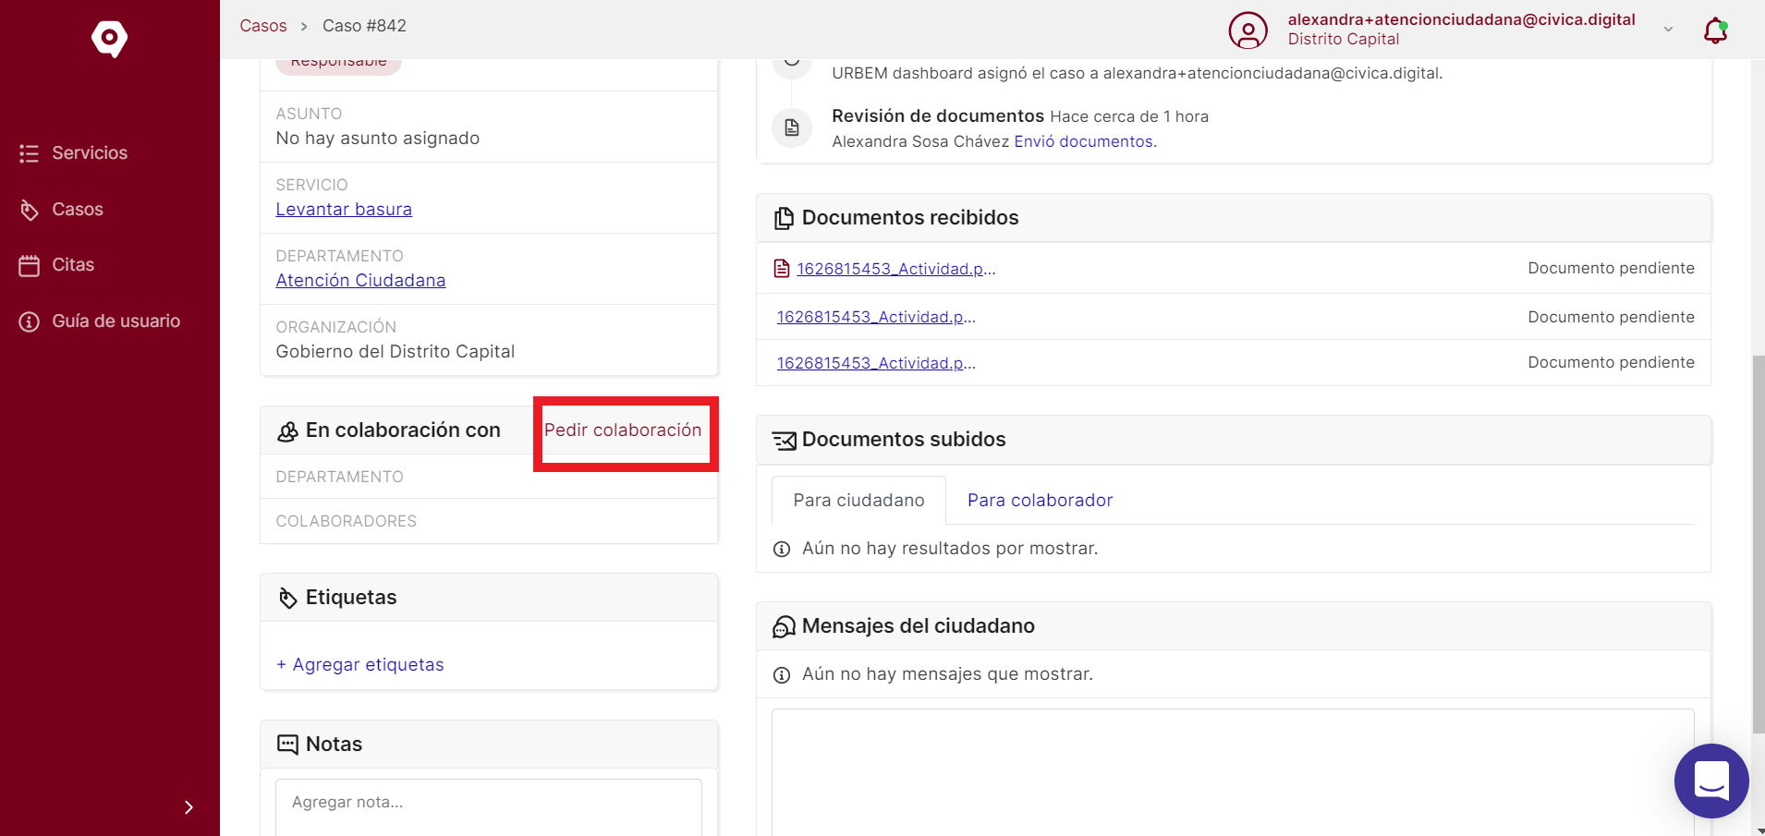The image size is (1765, 836).
Task: Open the support chat widget button
Action: coord(1711,781)
